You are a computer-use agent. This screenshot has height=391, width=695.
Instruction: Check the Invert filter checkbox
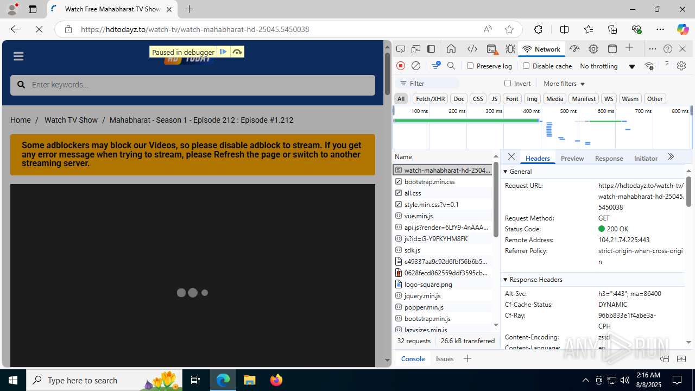coord(508,83)
